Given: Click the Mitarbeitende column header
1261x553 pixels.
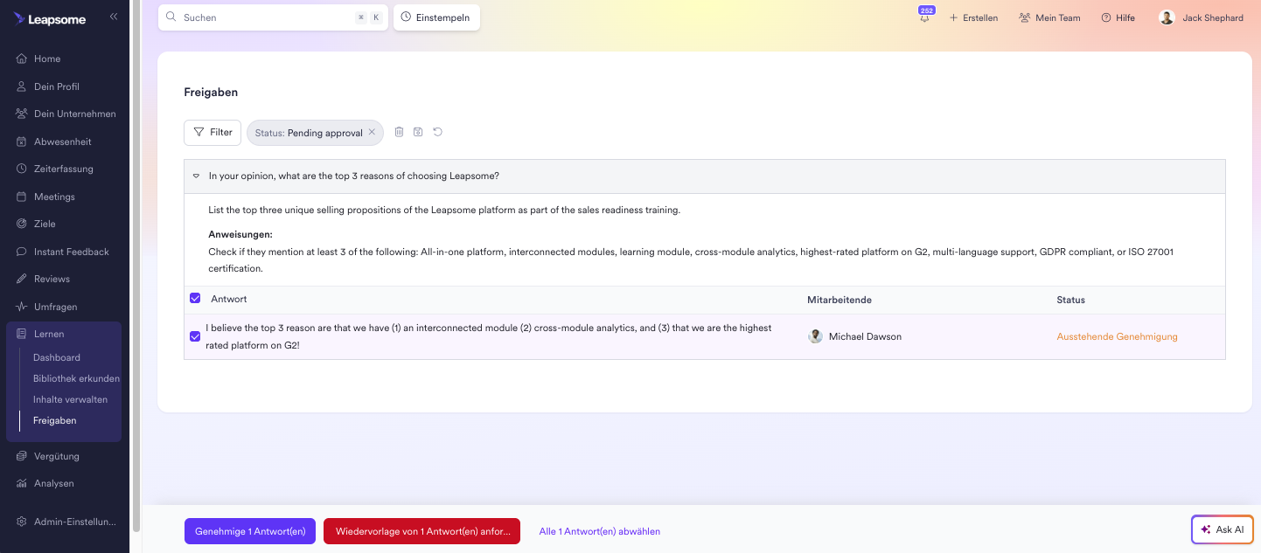Looking at the screenshot, I should (x=840, y=300).
